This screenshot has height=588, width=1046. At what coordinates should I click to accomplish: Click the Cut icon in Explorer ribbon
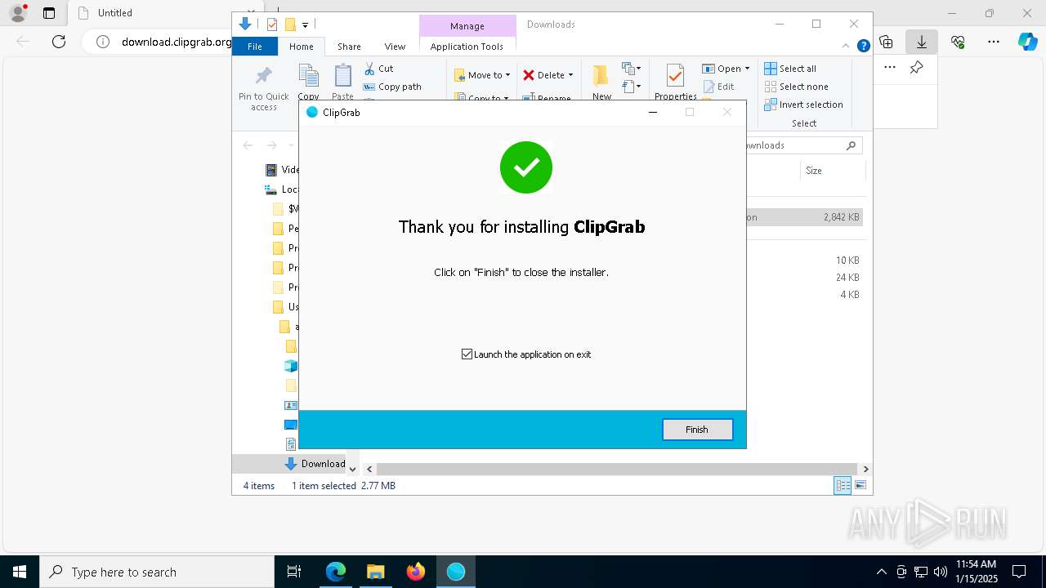(369, 69)
